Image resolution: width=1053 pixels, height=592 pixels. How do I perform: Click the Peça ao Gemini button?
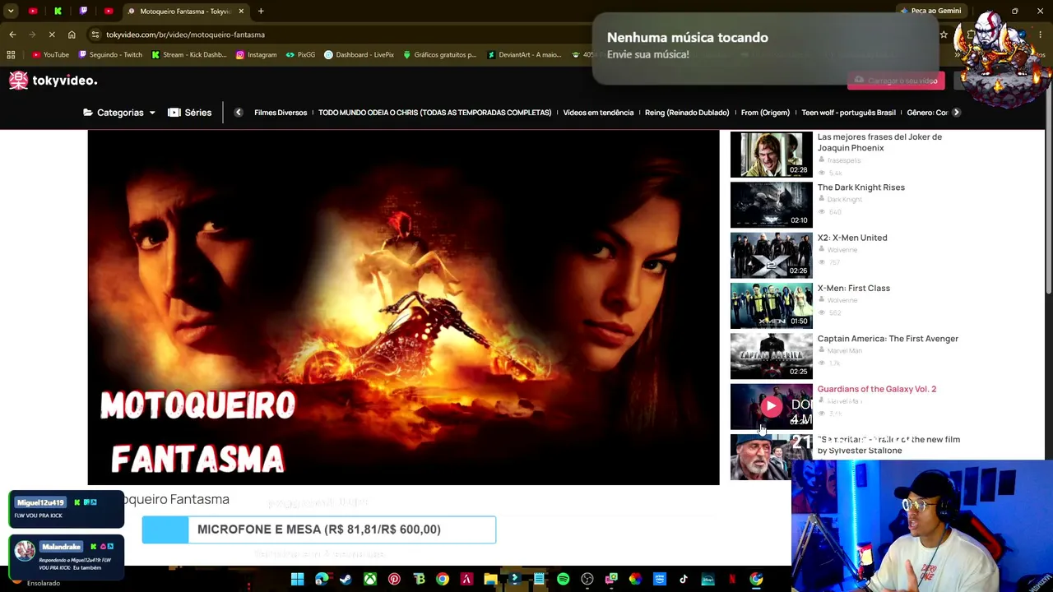pos(930,11)
